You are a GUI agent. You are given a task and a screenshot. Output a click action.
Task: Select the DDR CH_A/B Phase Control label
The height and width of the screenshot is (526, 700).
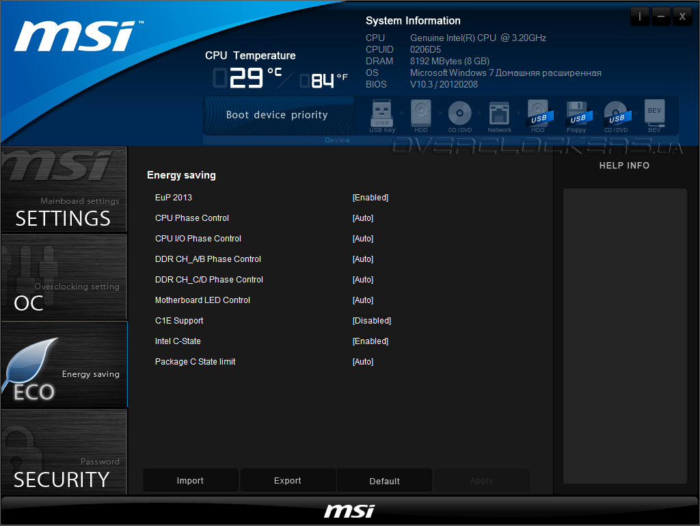tap(208, 259)
